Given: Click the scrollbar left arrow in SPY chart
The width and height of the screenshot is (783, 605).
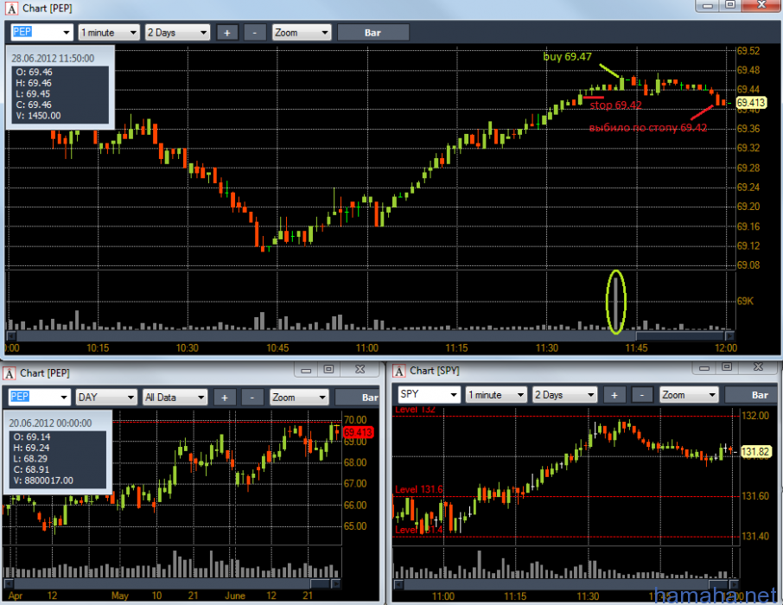Looking at the screenshot, I should [x=398, y=584].
